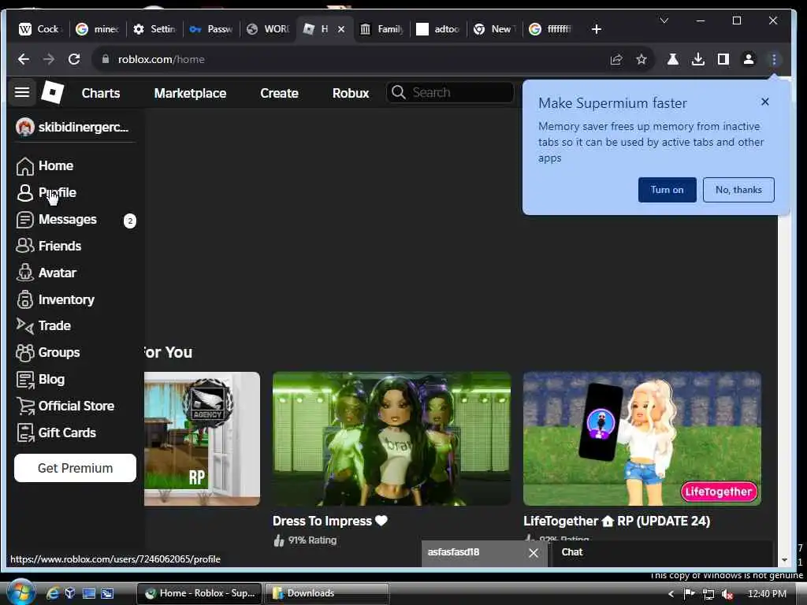Image resolution: width=807 pixels, height=605 pixels.
Task: Dismiss the Make Supermium faster popup
Action: 764,102
